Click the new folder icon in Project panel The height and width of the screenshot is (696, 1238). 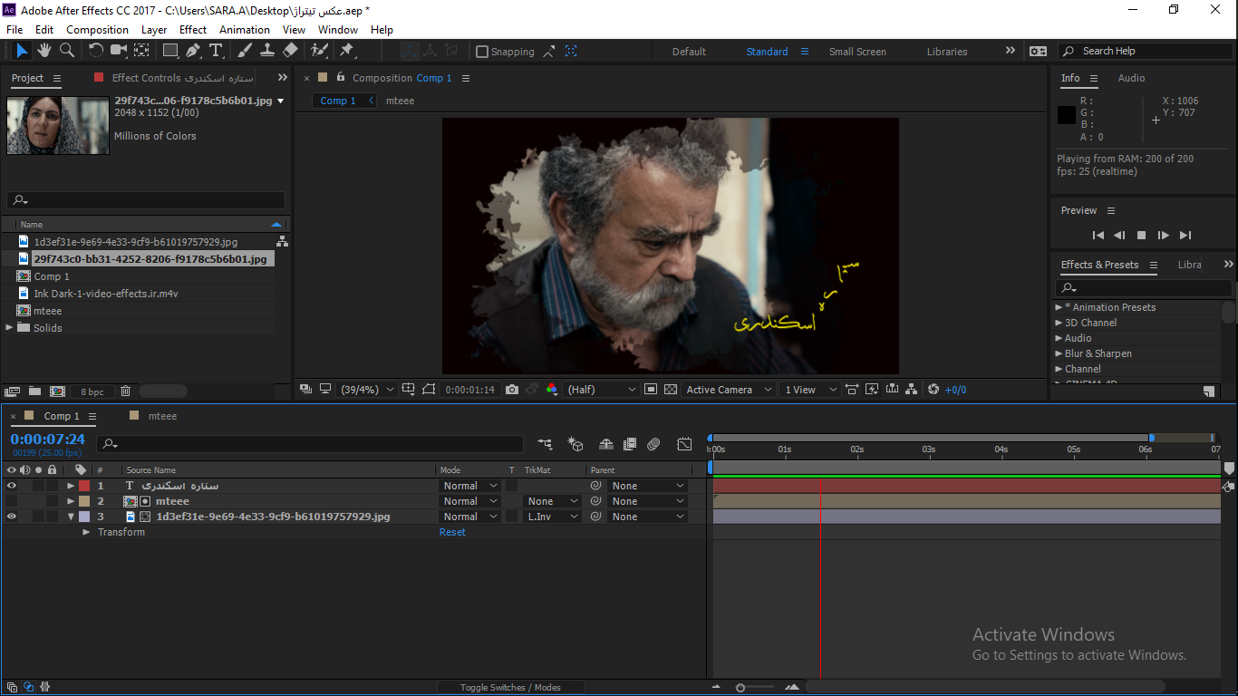34,391
